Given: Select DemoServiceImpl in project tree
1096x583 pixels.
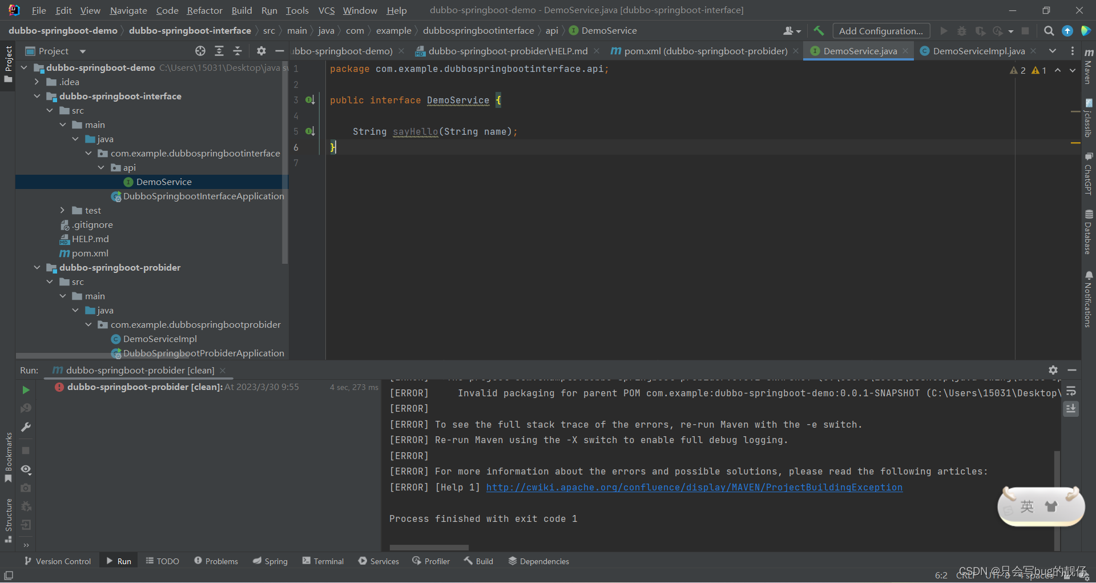Looking at the screenshot, I should click(160, 339).
